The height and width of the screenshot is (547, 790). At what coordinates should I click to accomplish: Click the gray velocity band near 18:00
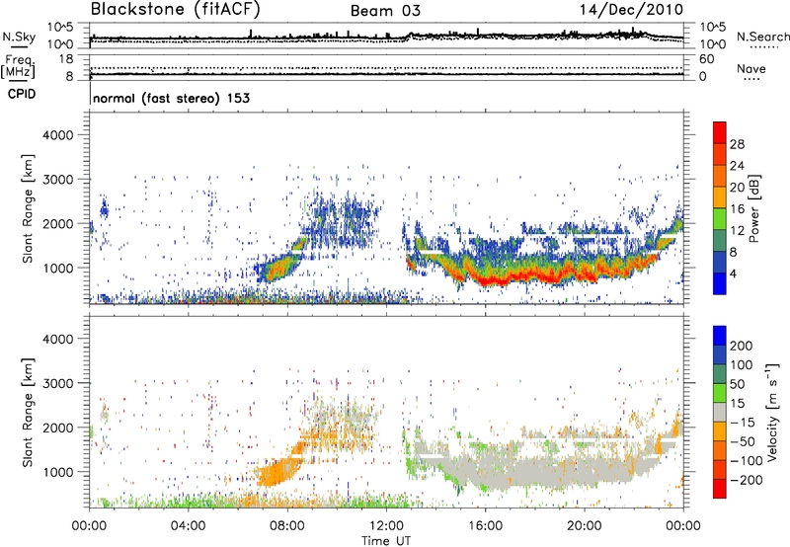pos(534,473)
